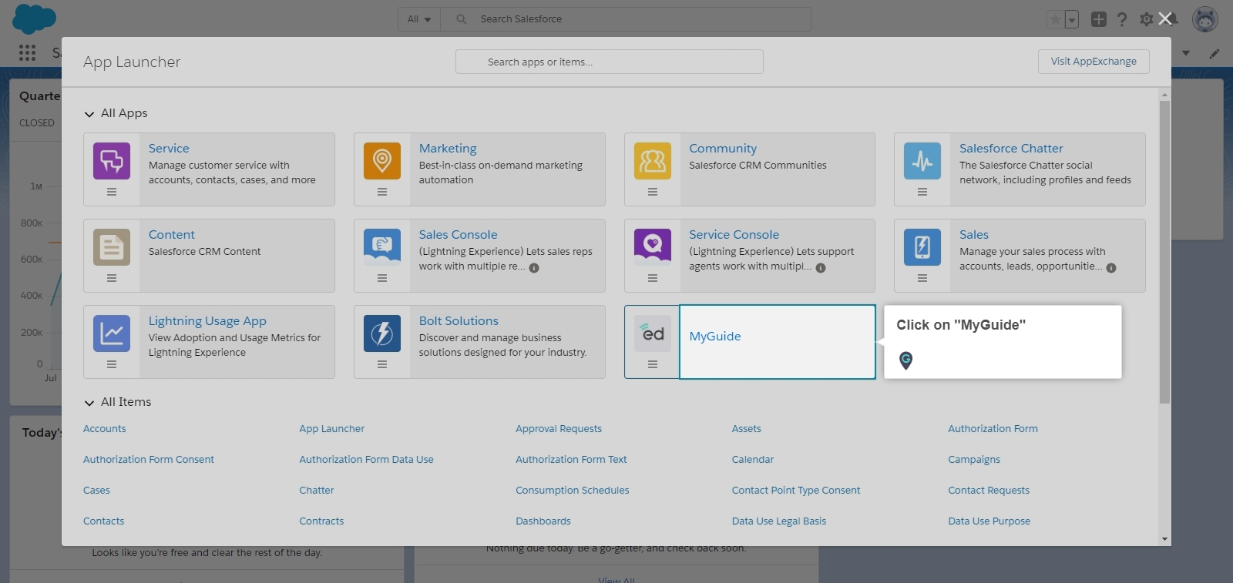Open the Contact Requests link
The height and width of the screenshot is (583, 1233).
pyautogui.click(x=989, y=491)
